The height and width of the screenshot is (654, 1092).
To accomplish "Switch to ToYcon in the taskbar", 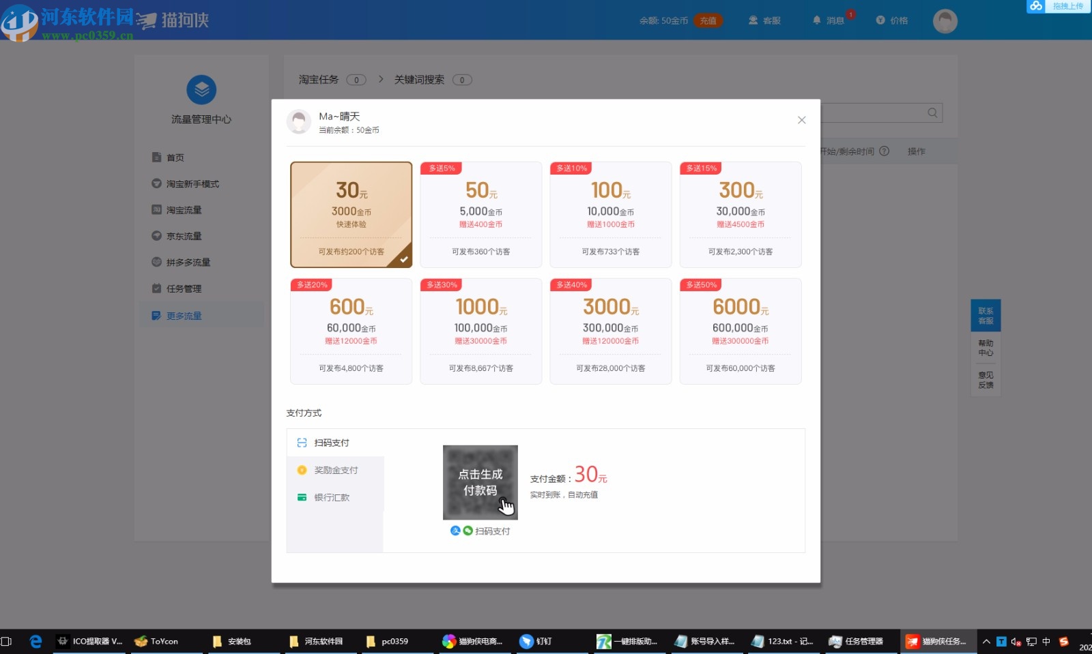I will point(167,641).
